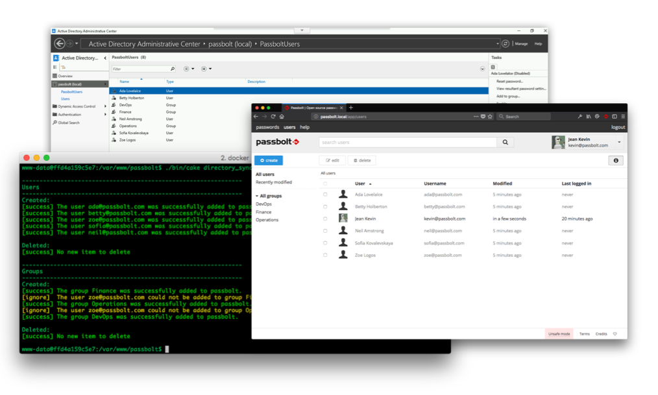Select Users under passbolt (local)
Viewport: 658px width, 395px height.
[x=65, y=99]
